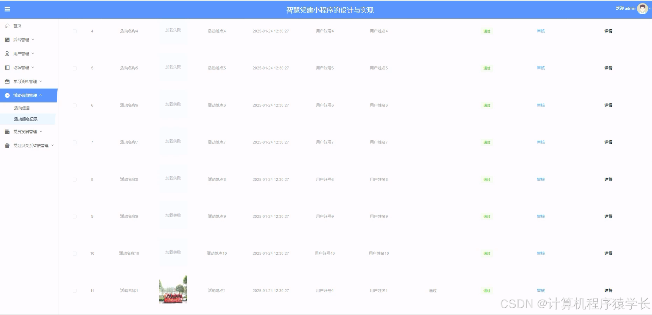This screenshot has height=315, width=652.
Task: Click the home icon beside 首页
Action: [x=7, y=26]
